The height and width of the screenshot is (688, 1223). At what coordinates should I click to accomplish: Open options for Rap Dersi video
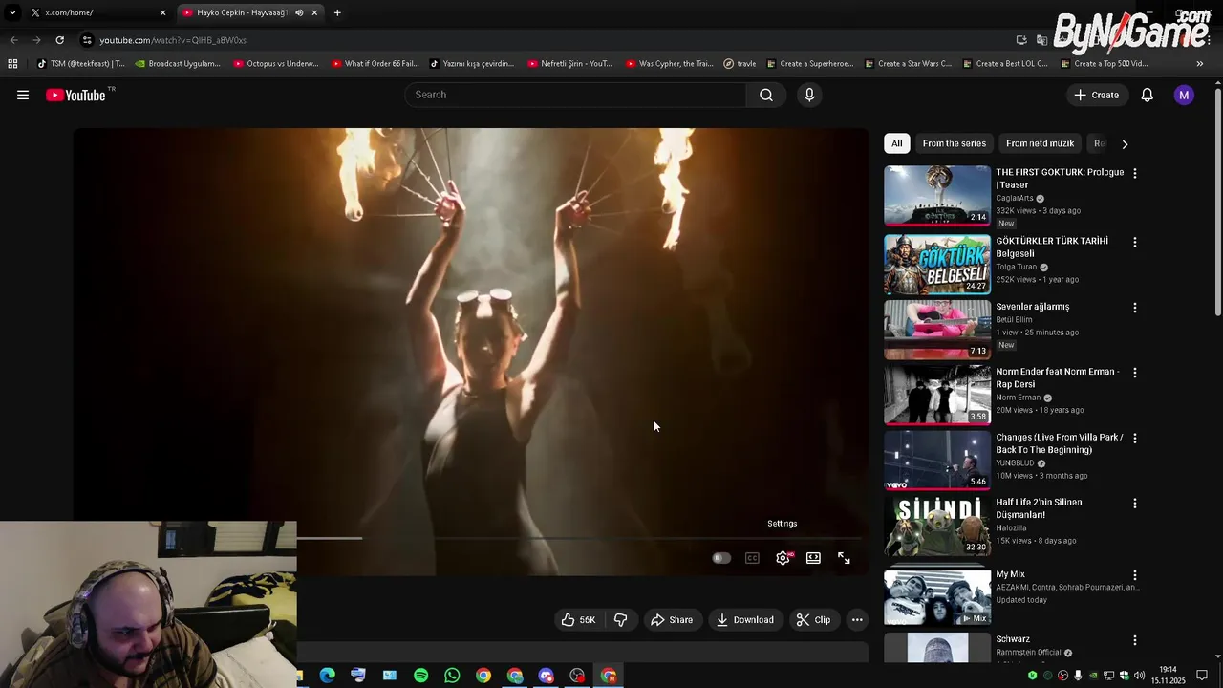[x=1134, y=373]
